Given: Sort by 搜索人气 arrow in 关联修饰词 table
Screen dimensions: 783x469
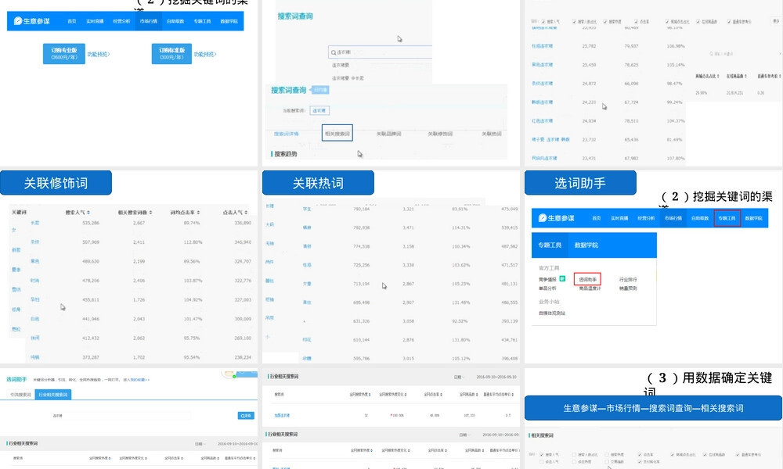Looking at the screenshot, I should point(88,213).
